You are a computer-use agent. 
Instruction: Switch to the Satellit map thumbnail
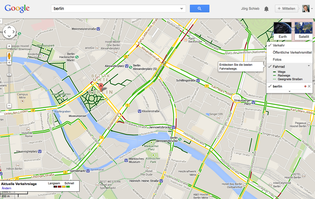(304, 31)
